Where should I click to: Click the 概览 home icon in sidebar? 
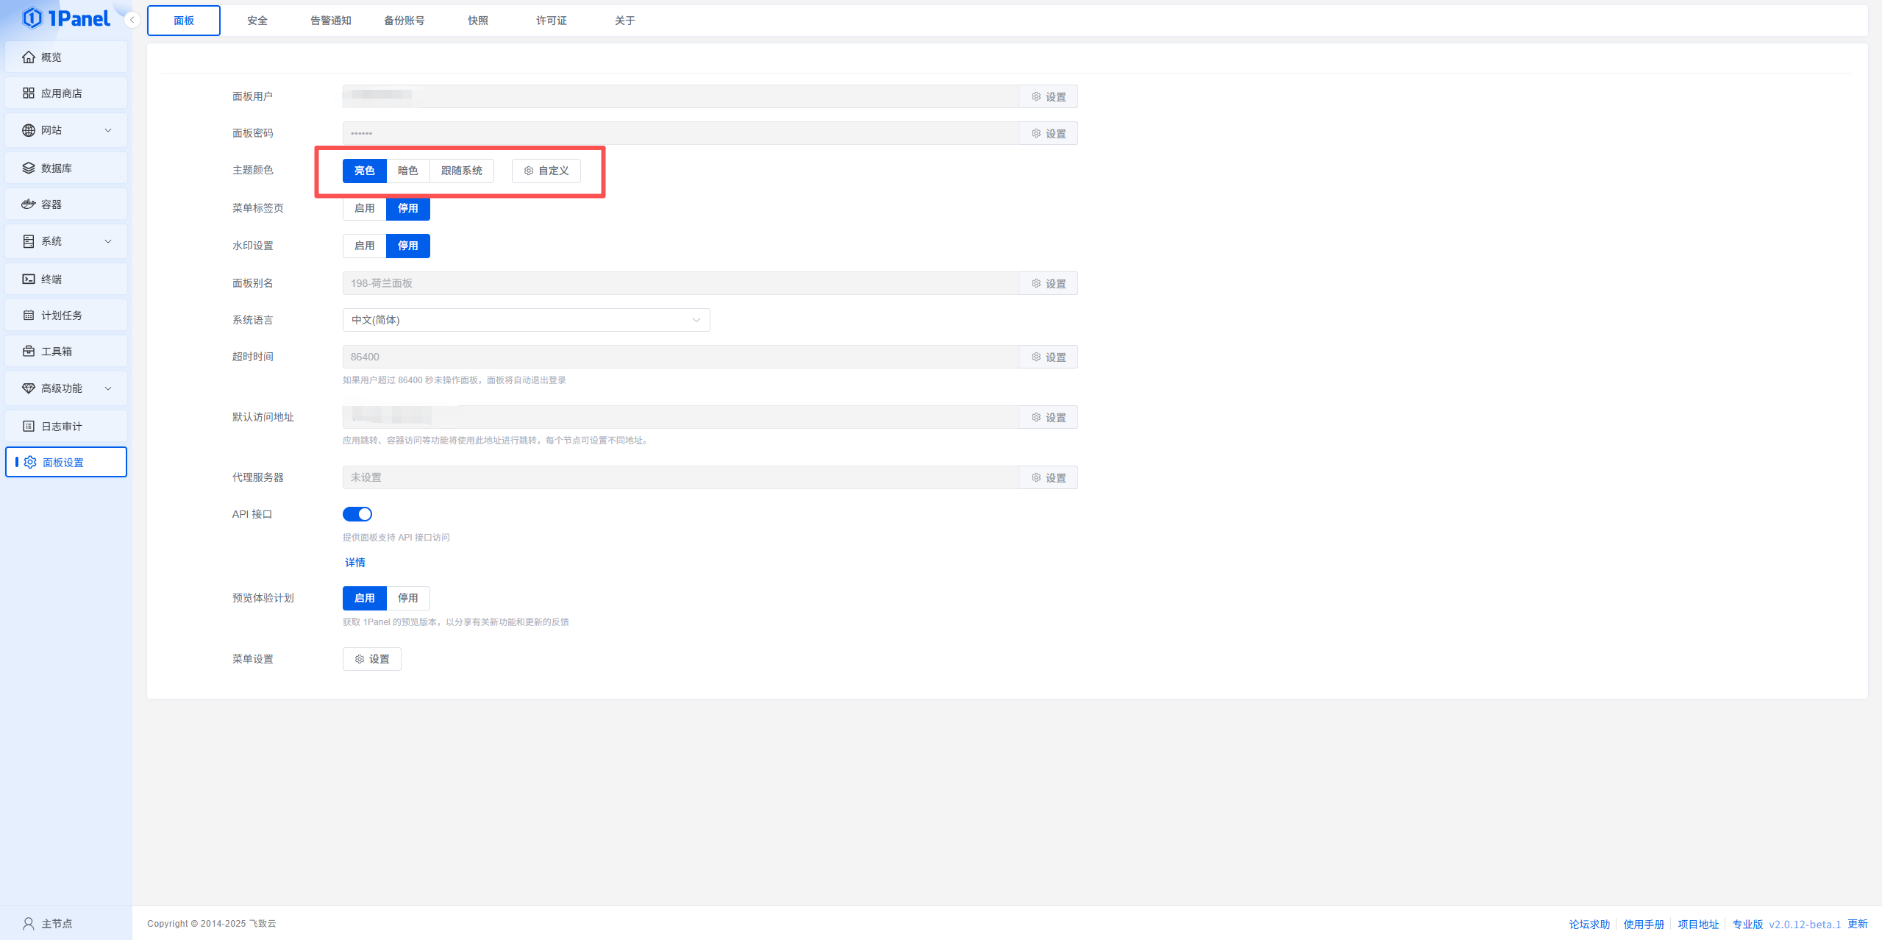[x=29, y=57]
